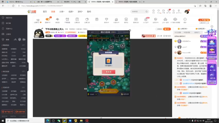Screen dimensions: 219x123
Task: Click the reward card item thumbnail
Action: pos(108,61)
